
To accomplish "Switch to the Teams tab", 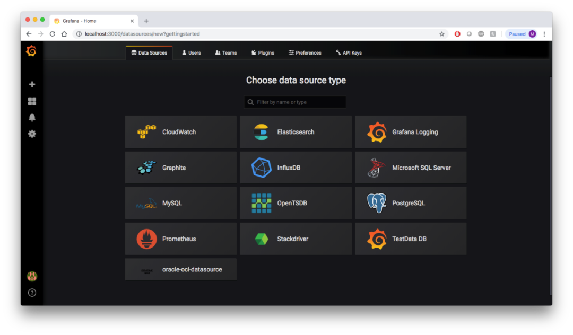I will click(x=226, y=53).
